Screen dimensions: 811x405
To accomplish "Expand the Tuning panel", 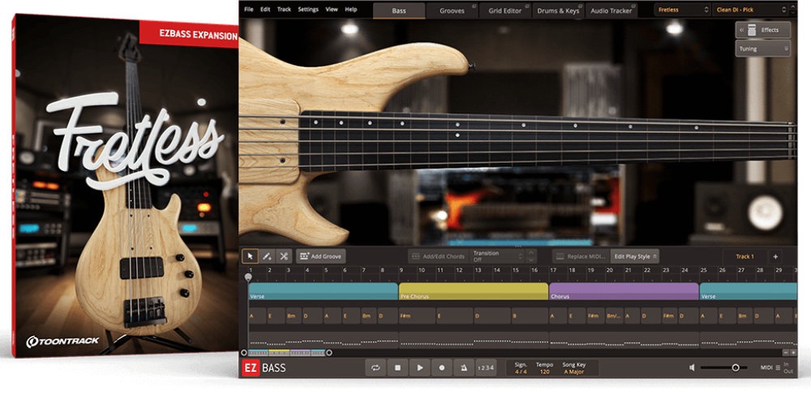I will point(763,49).
